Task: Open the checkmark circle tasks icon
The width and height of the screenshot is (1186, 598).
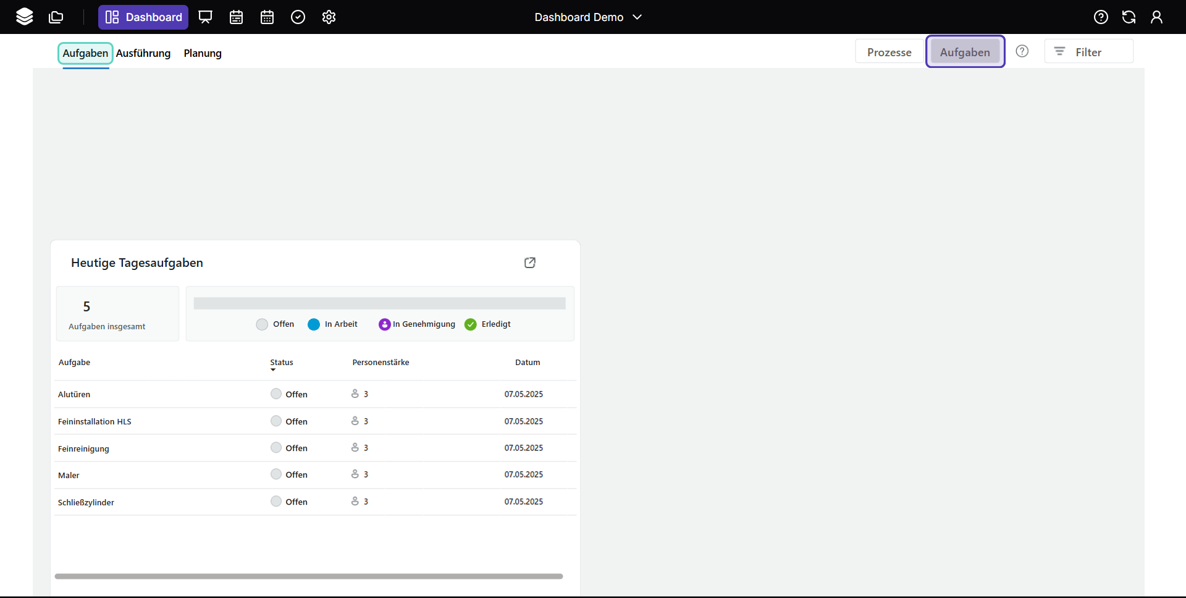Action: [298, 17]
